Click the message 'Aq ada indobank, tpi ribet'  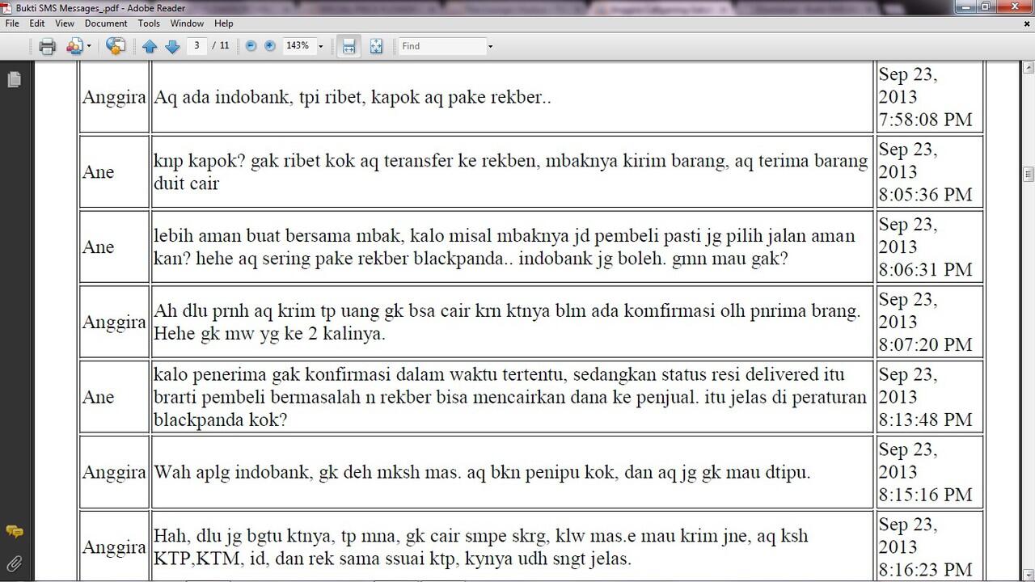tap(353, 97)
